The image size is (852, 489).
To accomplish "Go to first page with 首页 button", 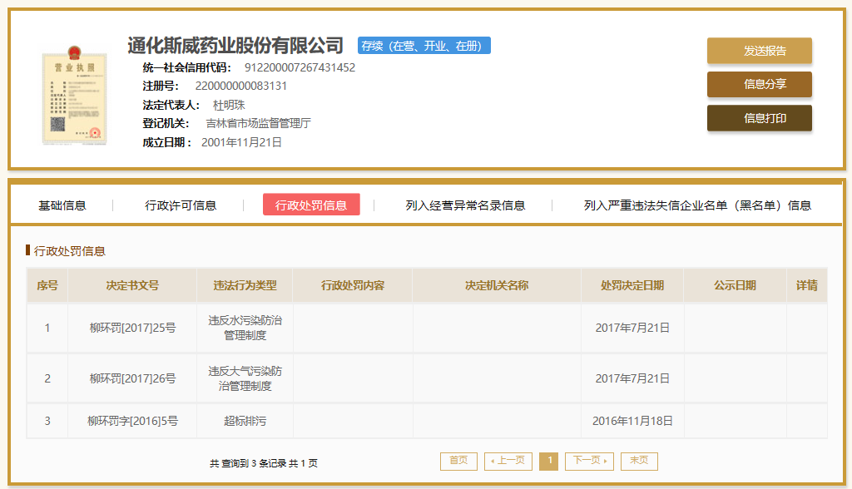I will 458,461.
